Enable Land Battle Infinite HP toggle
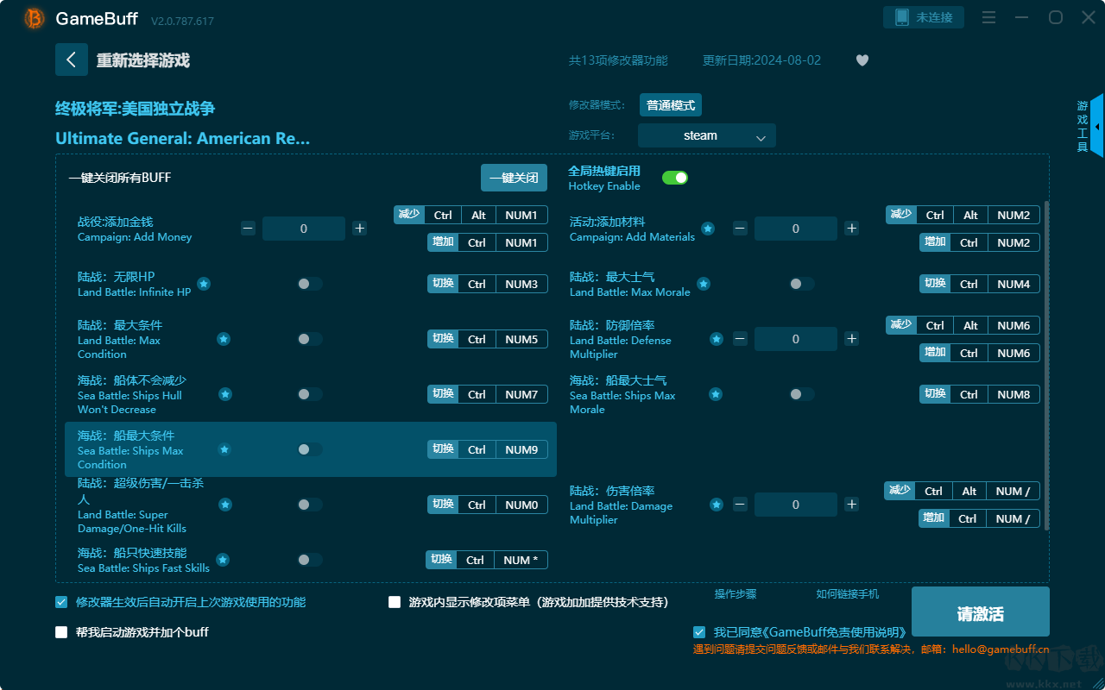 310,284
